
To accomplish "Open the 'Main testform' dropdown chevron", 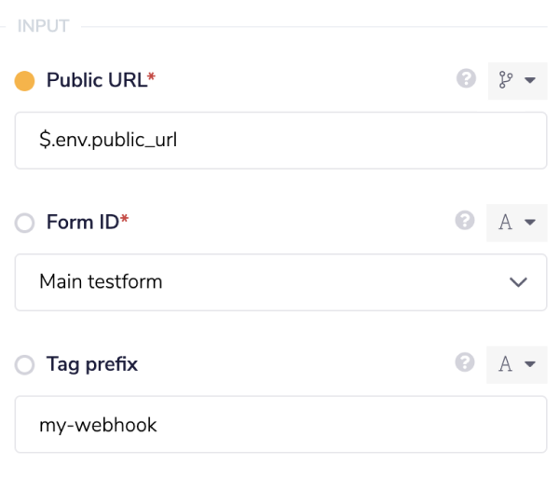I will (x=519, y=282).
